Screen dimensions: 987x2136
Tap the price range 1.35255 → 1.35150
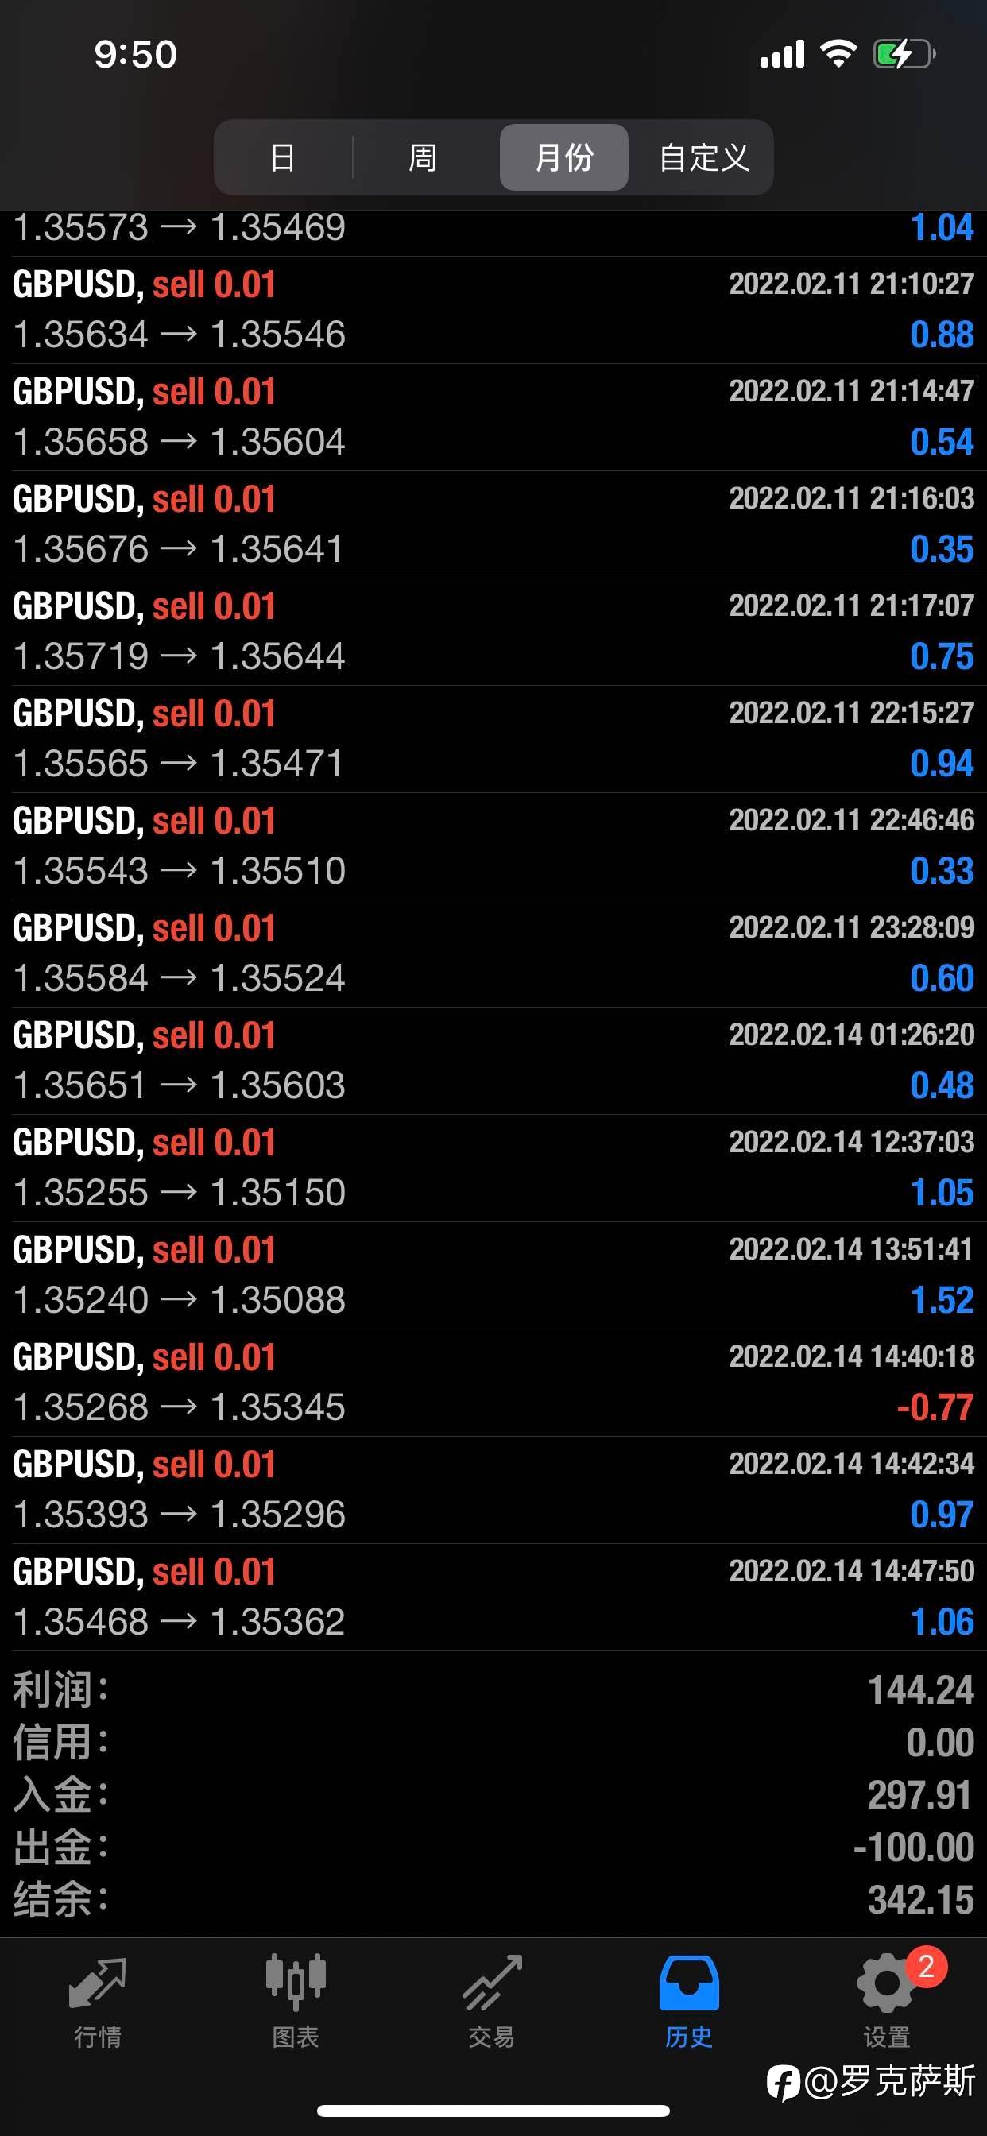[179, 1193]
